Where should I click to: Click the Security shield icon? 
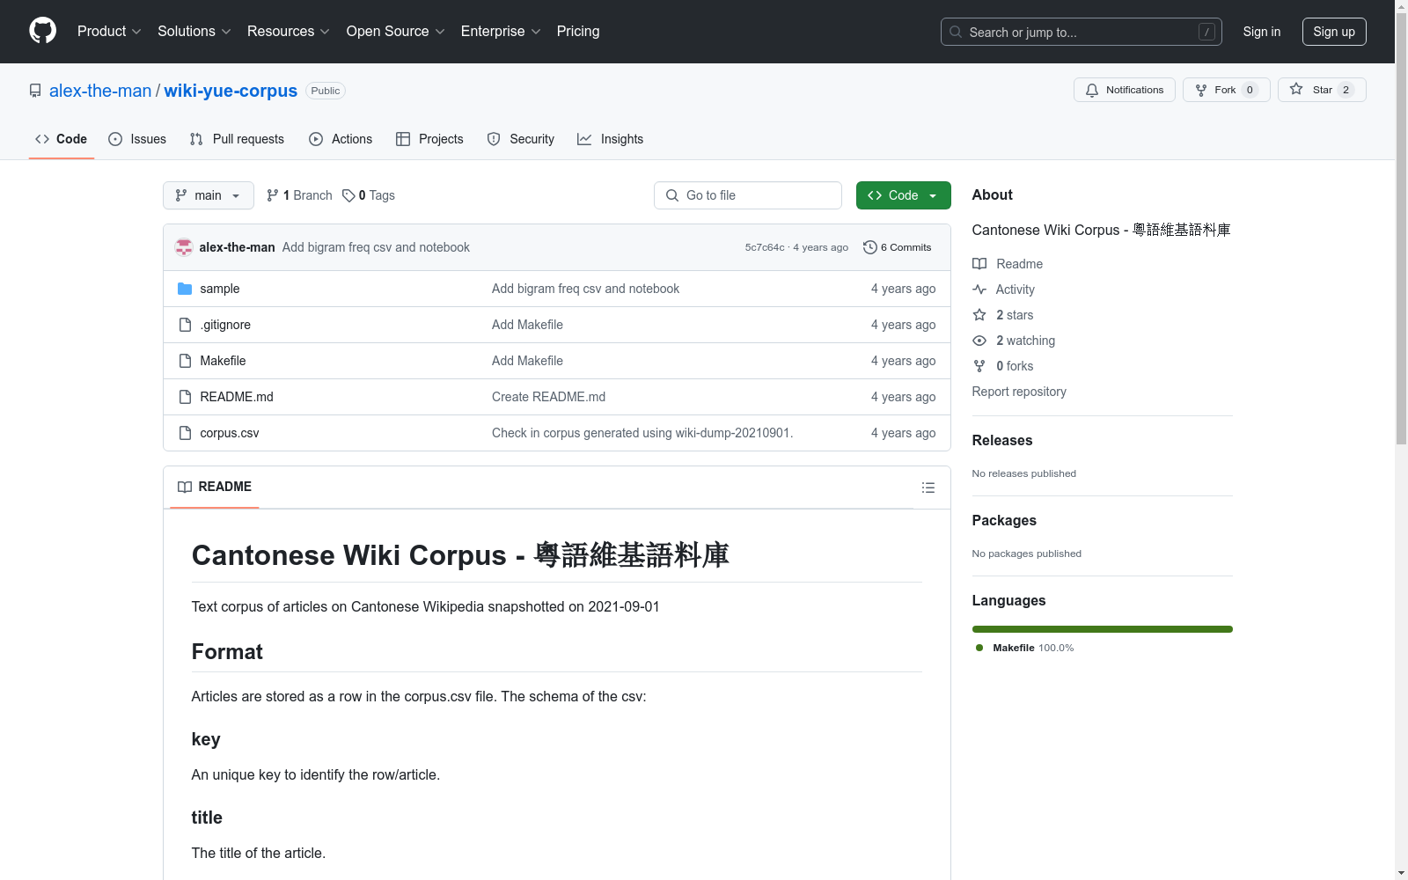point(494,139)
